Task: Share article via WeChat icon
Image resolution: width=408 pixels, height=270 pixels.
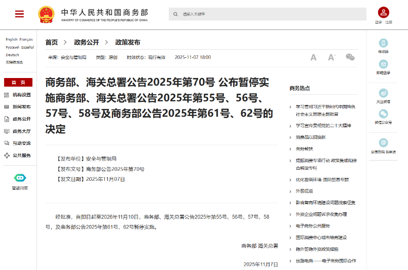Action: (x=350, y=57)
